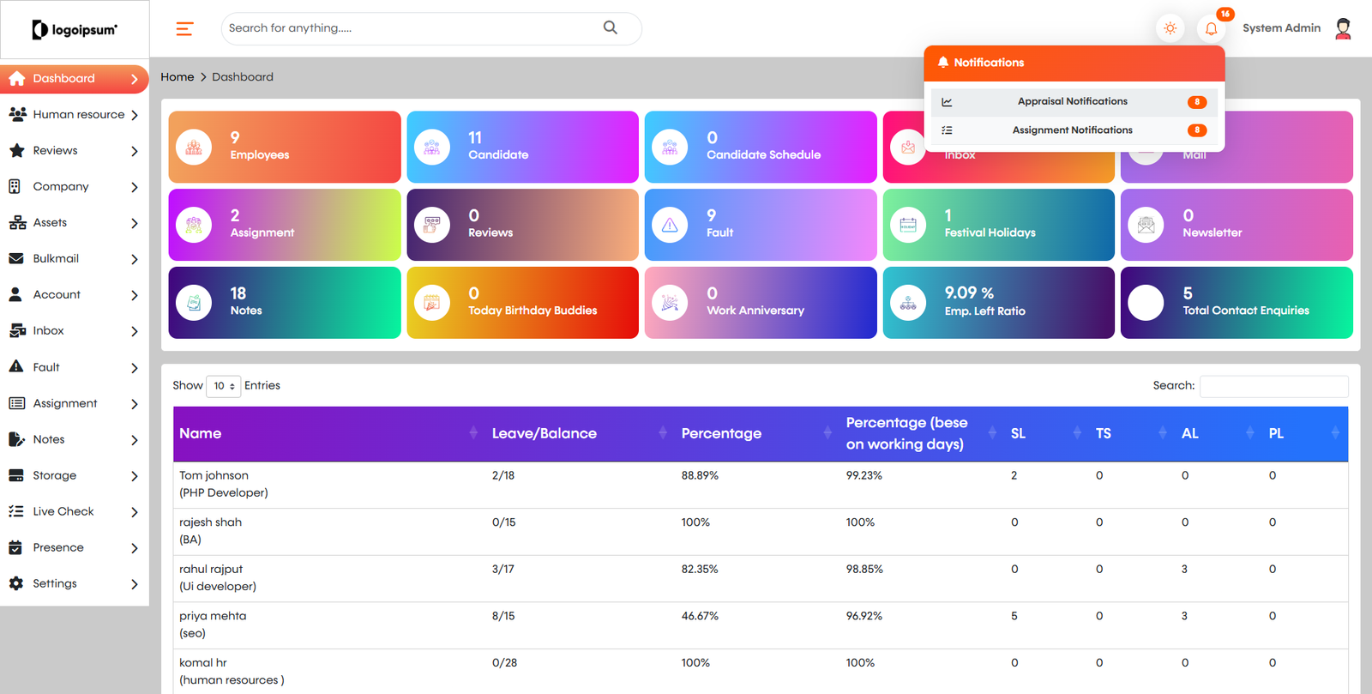The height and width of the screenshot is (694, 1372).
Task: Open the Assignment sidebar menu item
Action: (74, 403)
